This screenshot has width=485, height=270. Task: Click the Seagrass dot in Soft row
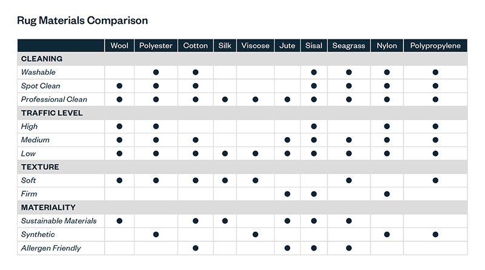click(349, 181)
